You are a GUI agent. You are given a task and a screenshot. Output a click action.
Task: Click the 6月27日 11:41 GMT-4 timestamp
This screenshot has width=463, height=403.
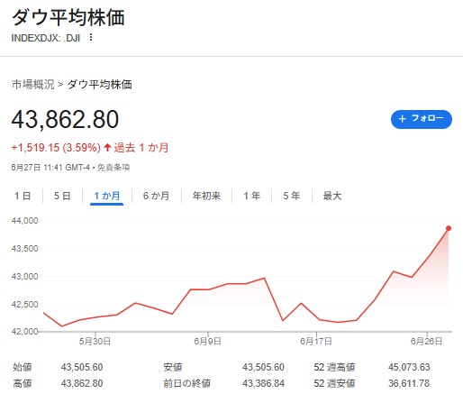coord(50,168)
